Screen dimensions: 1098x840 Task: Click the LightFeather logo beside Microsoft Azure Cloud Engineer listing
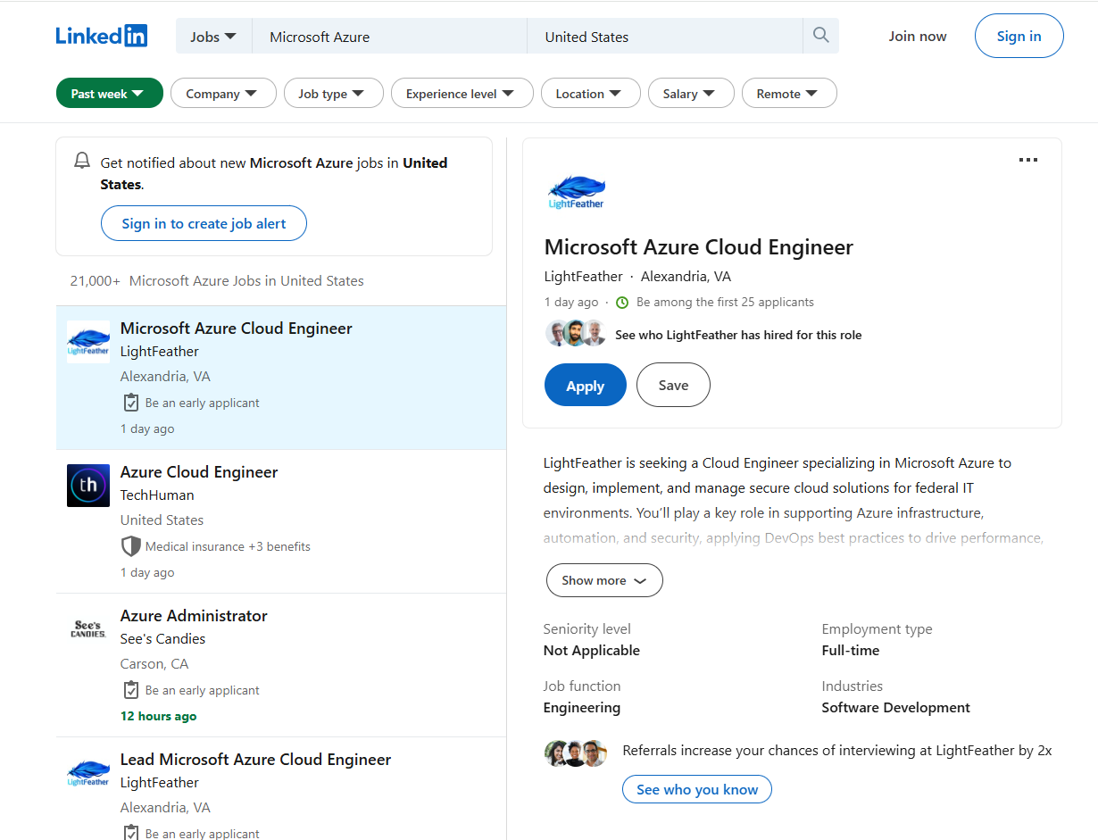coord(88,342)
